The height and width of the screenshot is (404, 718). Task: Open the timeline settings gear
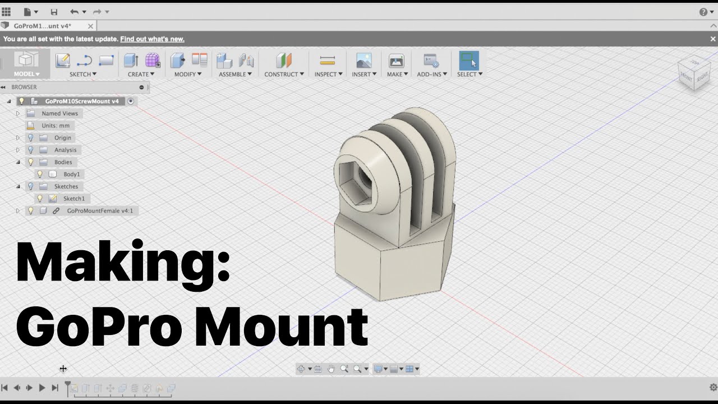click(714, 387)
